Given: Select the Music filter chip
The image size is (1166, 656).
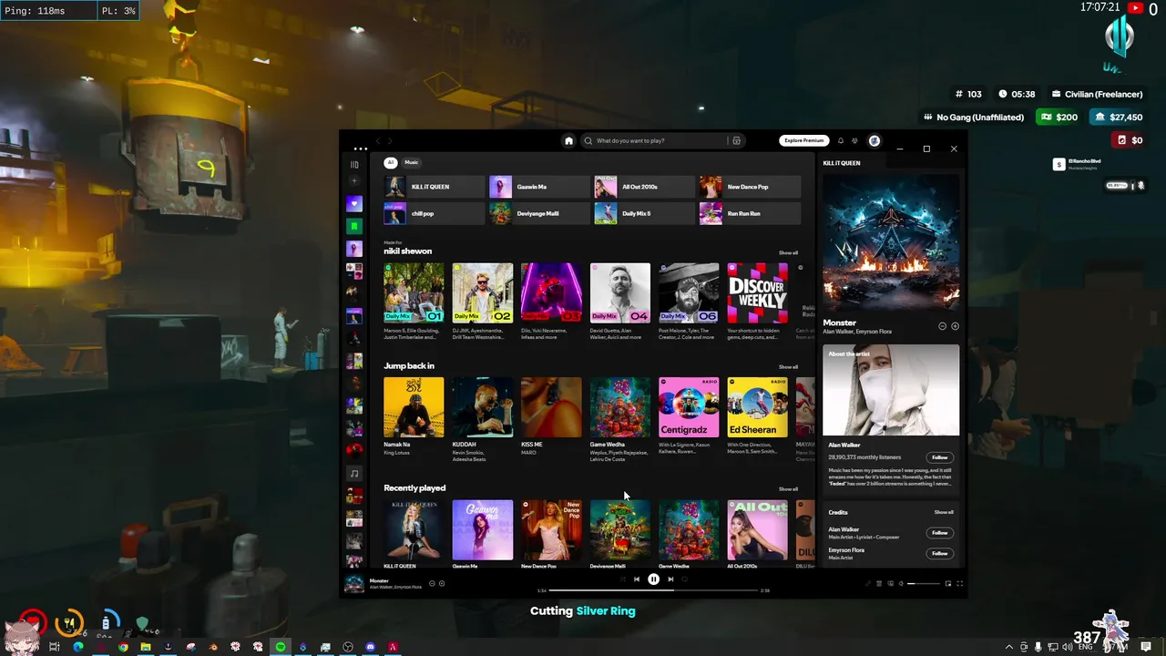Looking at the screenshot, I should (x=412, y=162).
